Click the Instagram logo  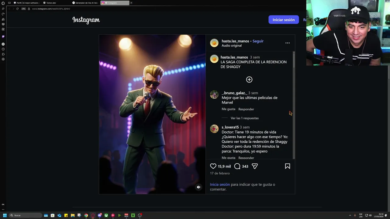[x=86, y=20]
